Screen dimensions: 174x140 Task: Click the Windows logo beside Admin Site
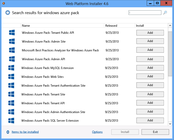pyautogui.click(x=12, y=41)
